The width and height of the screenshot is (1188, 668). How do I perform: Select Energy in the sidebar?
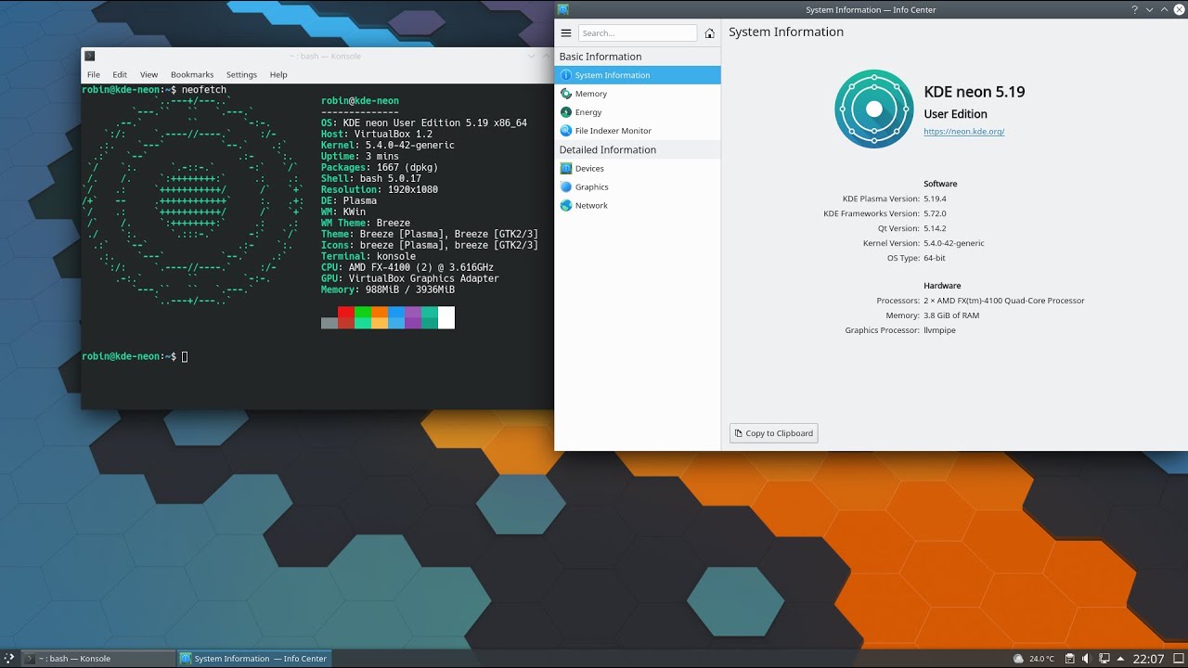638,112
